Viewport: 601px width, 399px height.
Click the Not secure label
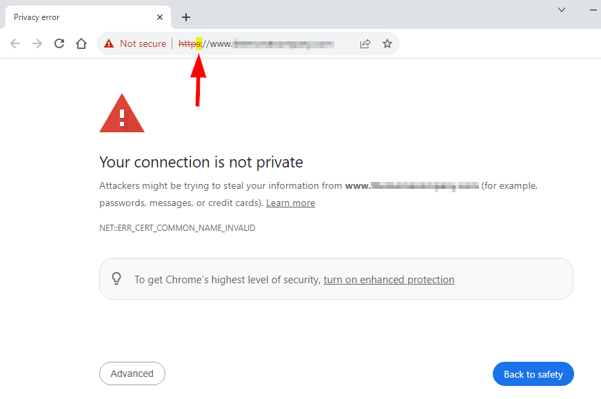tap(143, 43)
